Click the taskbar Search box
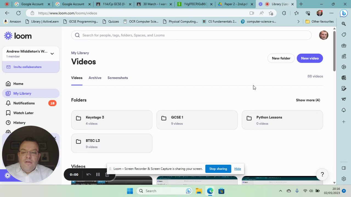Viewport: 351px width, 197px height. tap(164, 191)
